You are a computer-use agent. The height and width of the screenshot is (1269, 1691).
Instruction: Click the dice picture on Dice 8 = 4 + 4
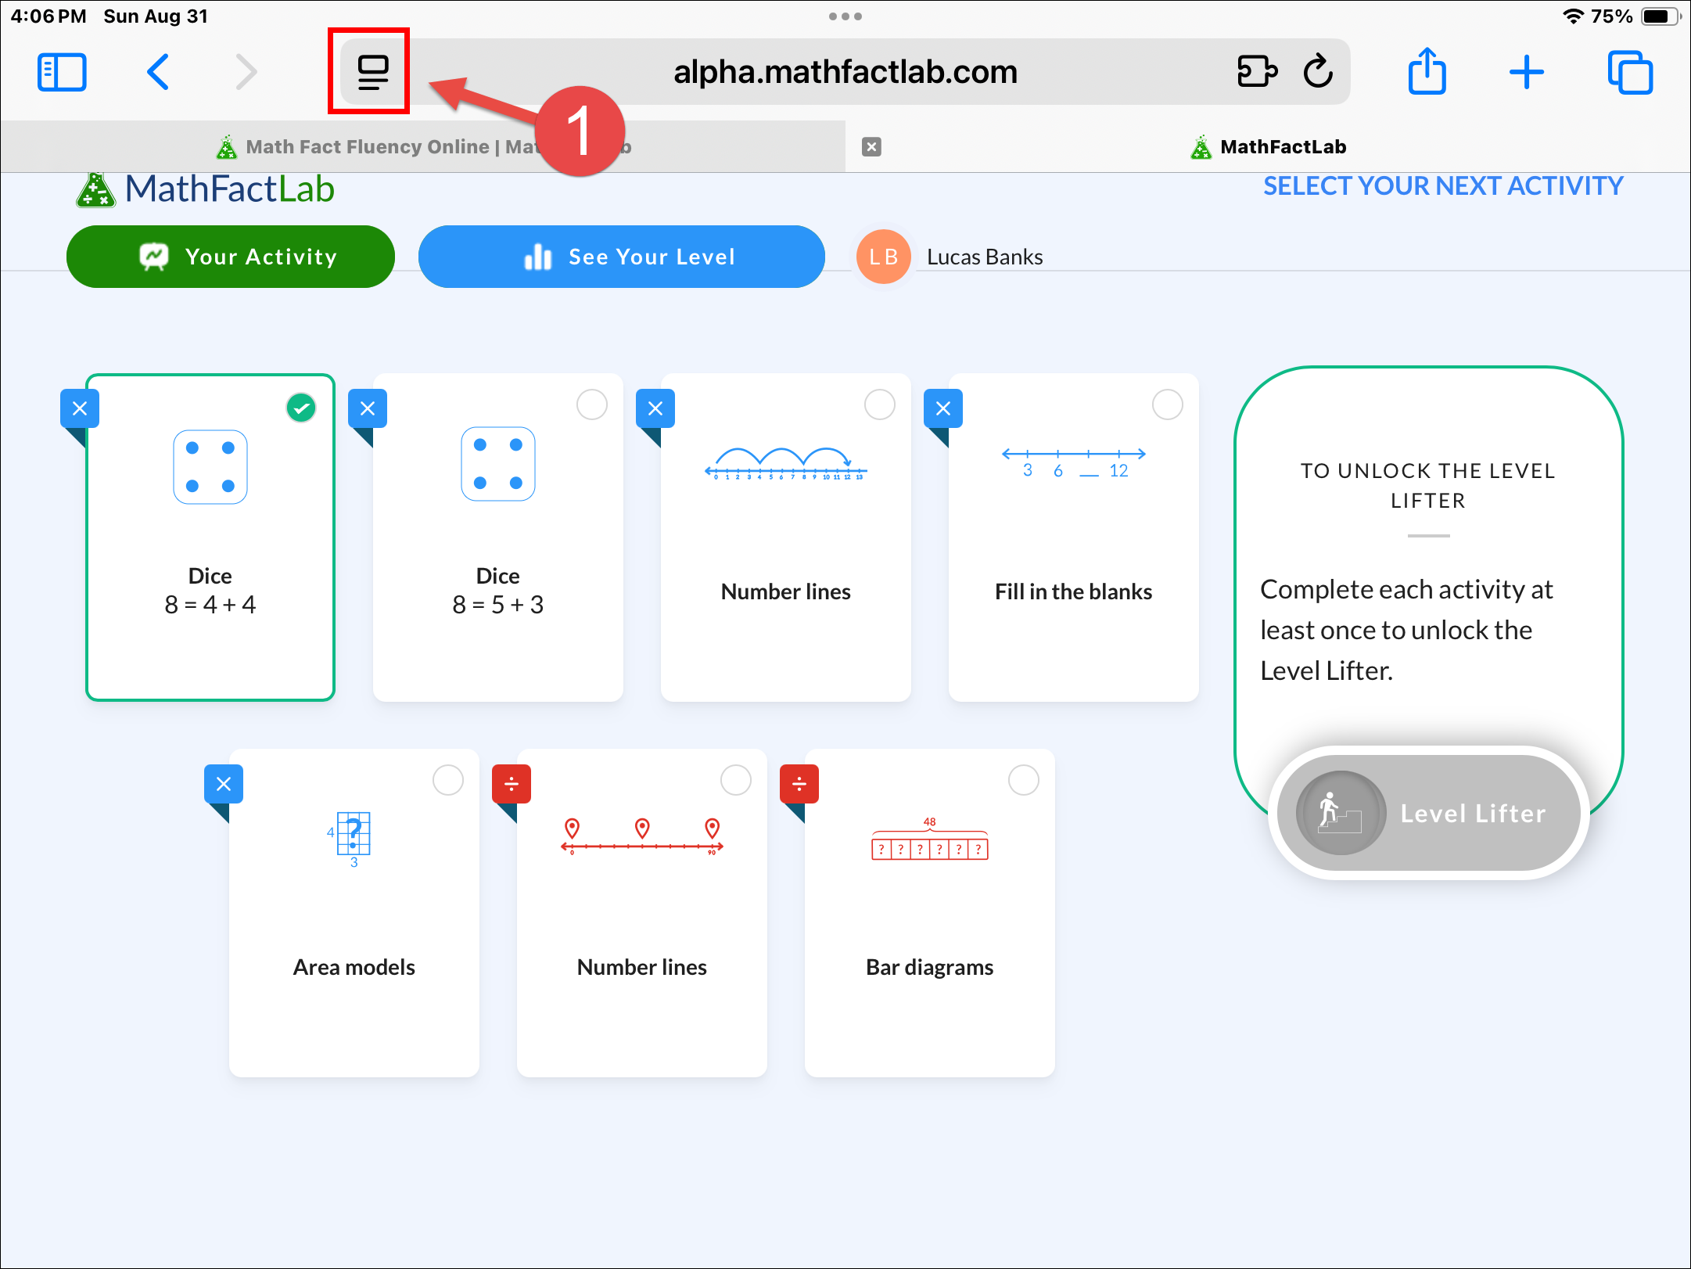point(210,467)
